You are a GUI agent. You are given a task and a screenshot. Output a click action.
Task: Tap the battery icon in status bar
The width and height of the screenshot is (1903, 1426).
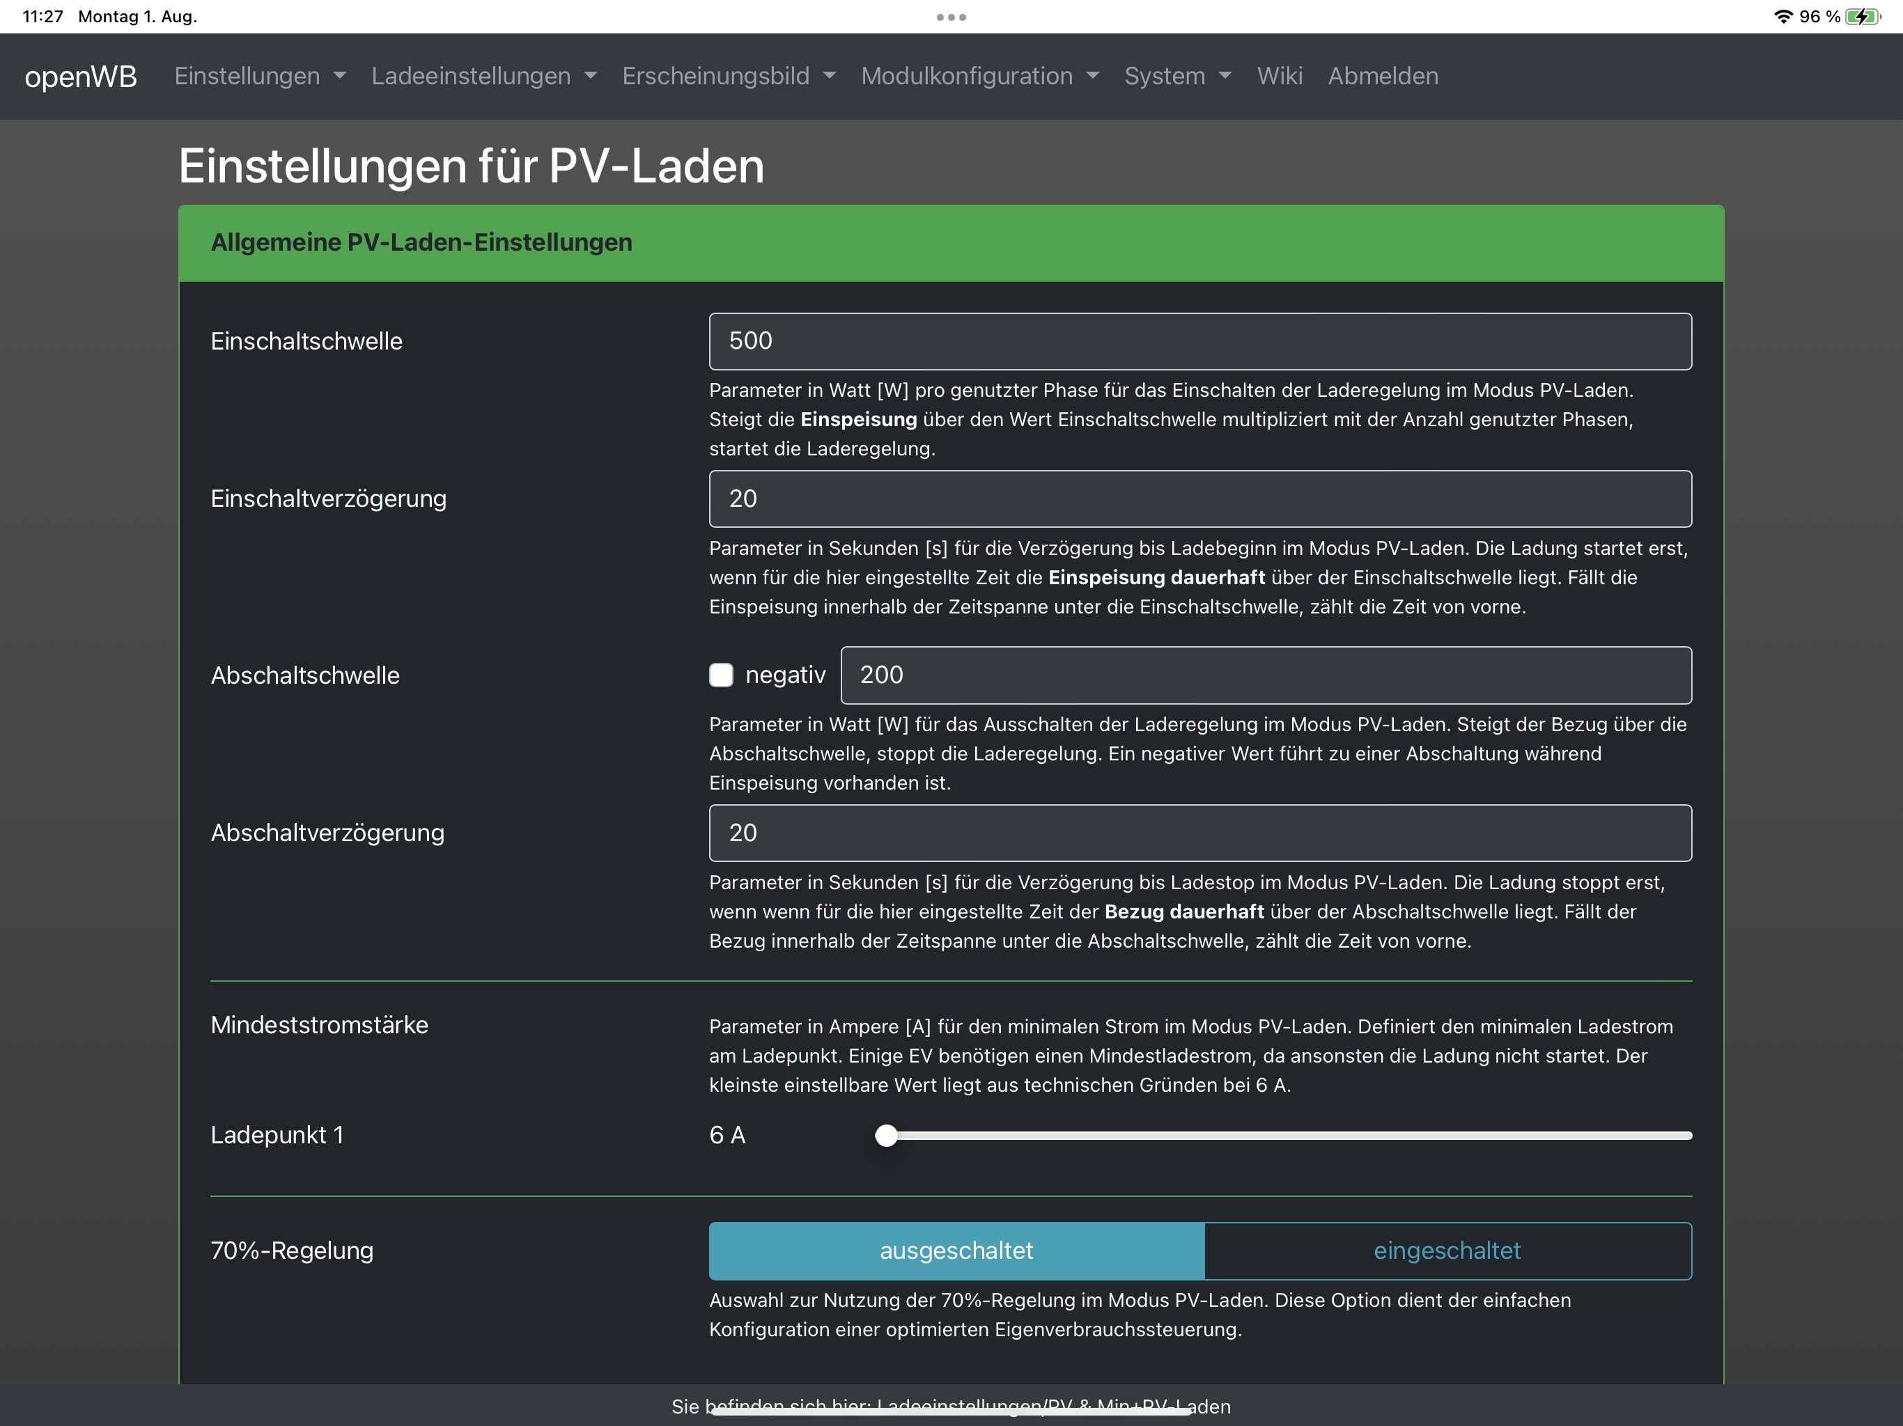[1862, 16]
